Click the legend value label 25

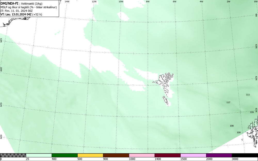[x=28, y=159]
